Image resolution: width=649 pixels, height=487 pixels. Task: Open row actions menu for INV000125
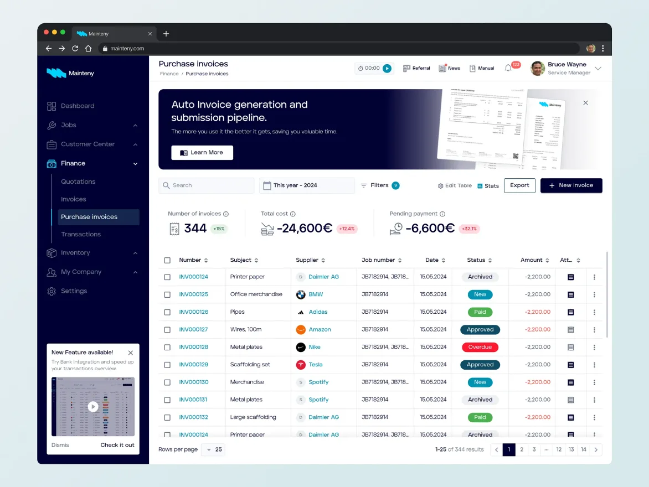[594, 294]
